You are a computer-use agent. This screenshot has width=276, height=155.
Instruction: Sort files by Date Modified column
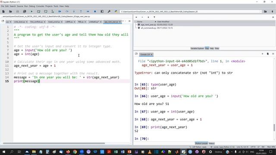[x=163, y=22]
